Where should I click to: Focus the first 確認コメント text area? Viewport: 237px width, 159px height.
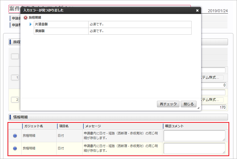pos(194,136)
